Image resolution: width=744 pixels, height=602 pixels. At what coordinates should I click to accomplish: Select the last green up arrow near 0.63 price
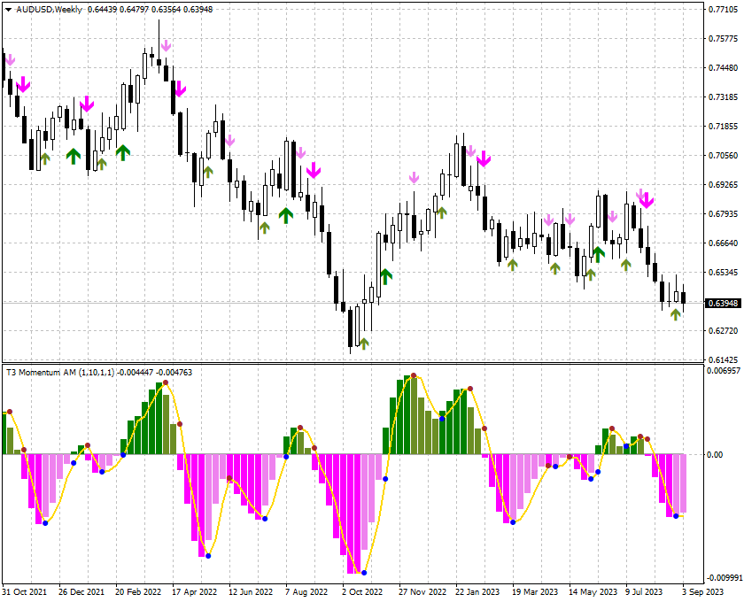click(x=676, y=314)
